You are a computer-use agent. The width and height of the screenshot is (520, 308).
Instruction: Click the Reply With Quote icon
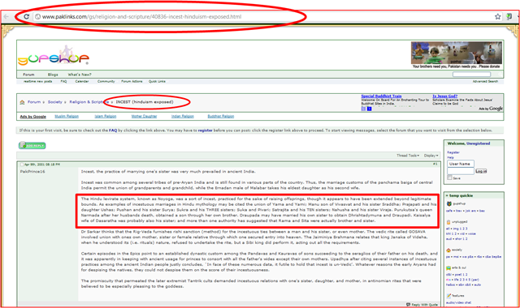point(408,305)
